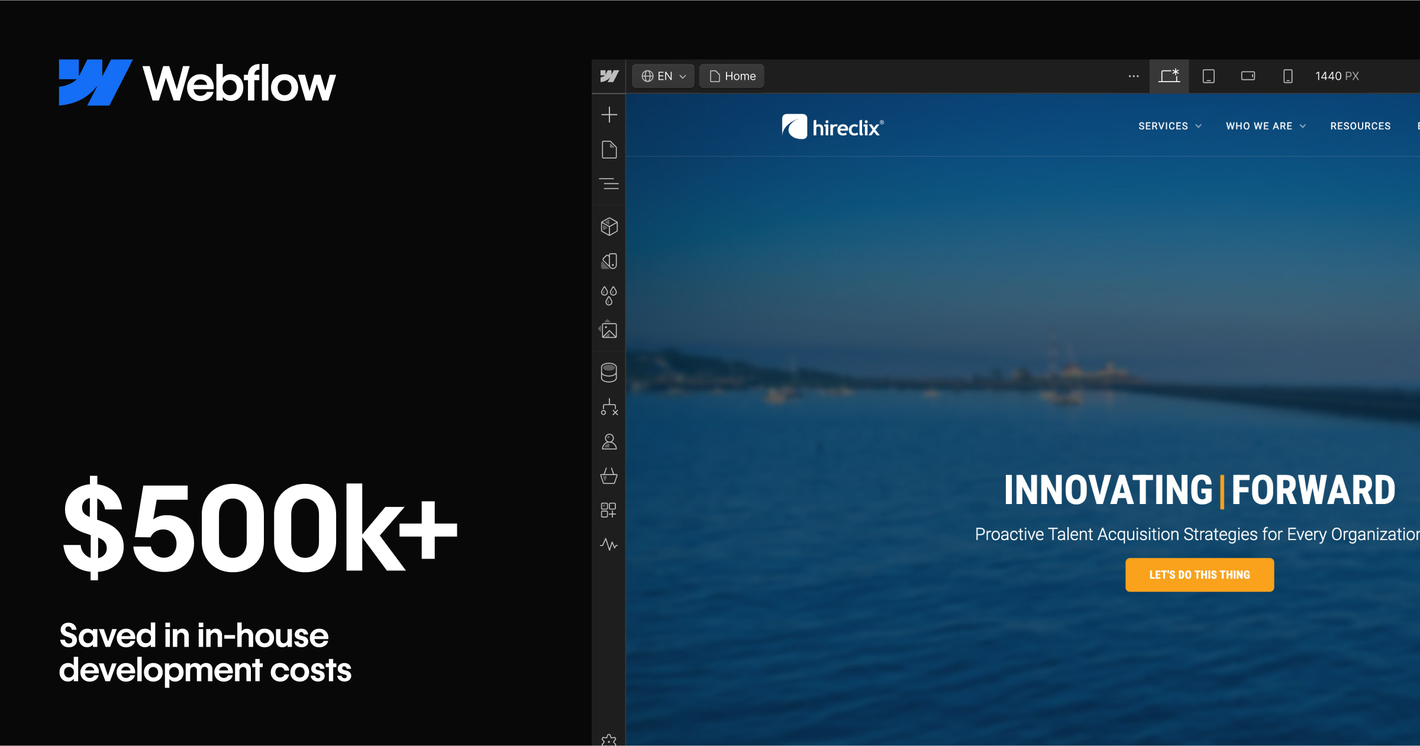Open the Who We Are menu

tap(1266, 126)
